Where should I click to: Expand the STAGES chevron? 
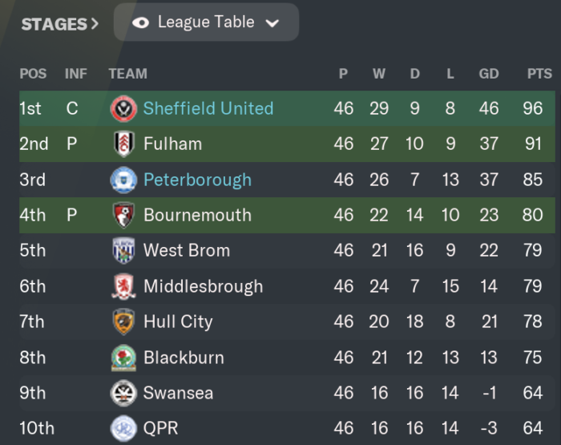[x=95, y=24]
